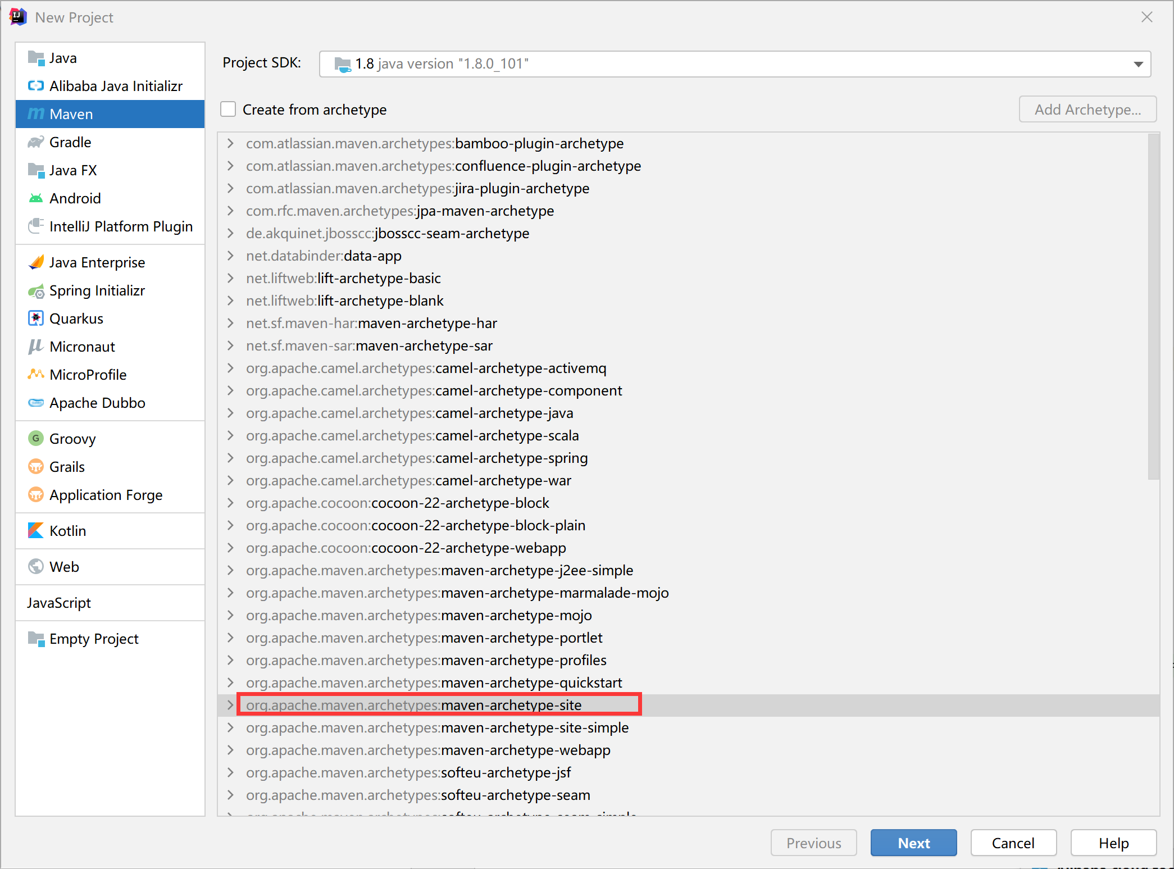Click the Java Enterprise icon
Image resolution: width=1174 pixels, height=869 pixels.
tap(36, 262)
